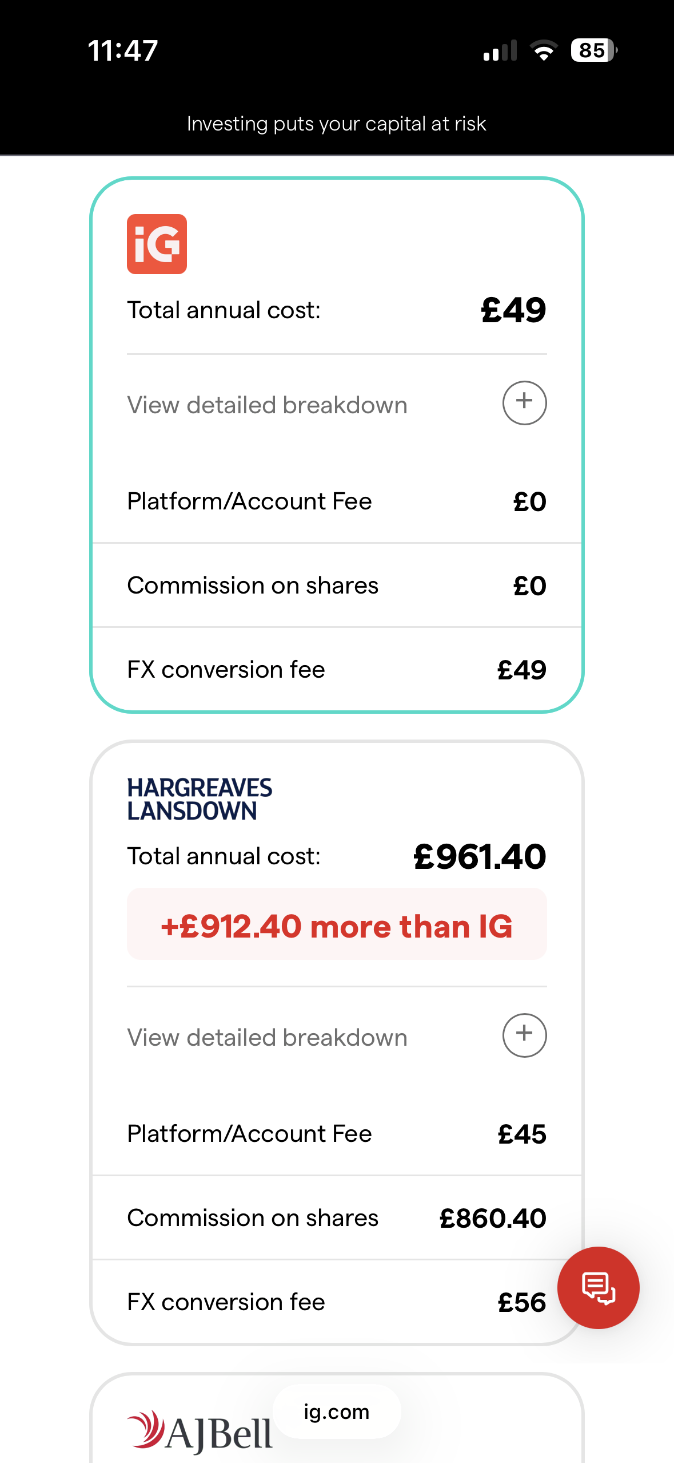Viewport: 674px width, 1463px height.
Task: Tap the IG logo icon
Action: (157, 244)
